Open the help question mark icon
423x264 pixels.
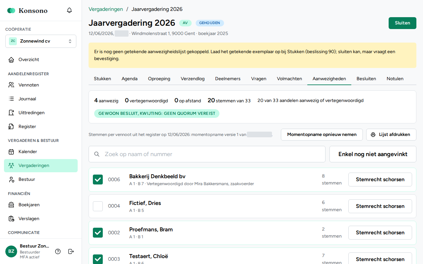click(x=58, y=251)
